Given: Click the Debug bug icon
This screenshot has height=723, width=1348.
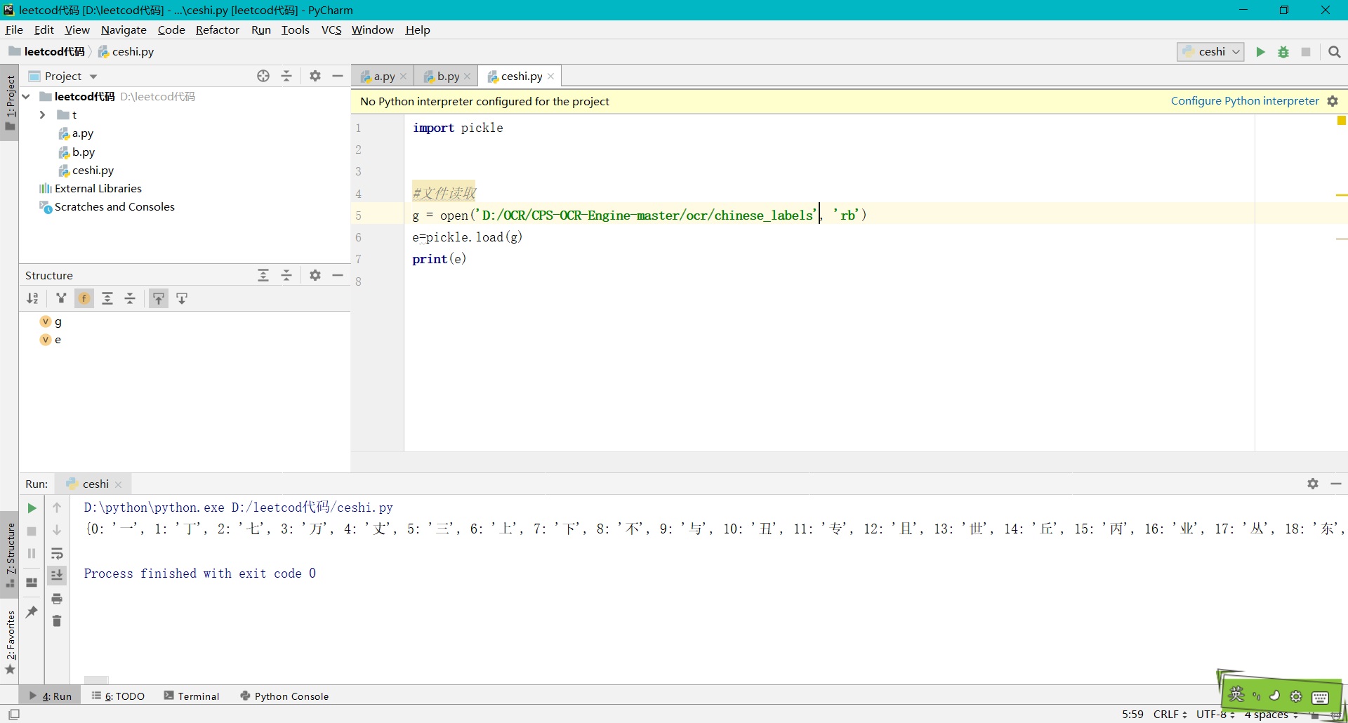Looking at the screenshot, I should [1283, 52].
